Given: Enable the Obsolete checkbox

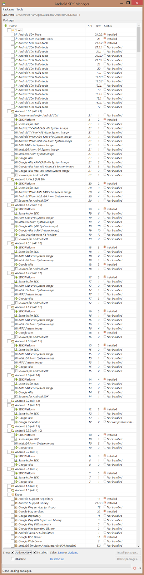Looking at the screenshot, I should pos(13,559).
